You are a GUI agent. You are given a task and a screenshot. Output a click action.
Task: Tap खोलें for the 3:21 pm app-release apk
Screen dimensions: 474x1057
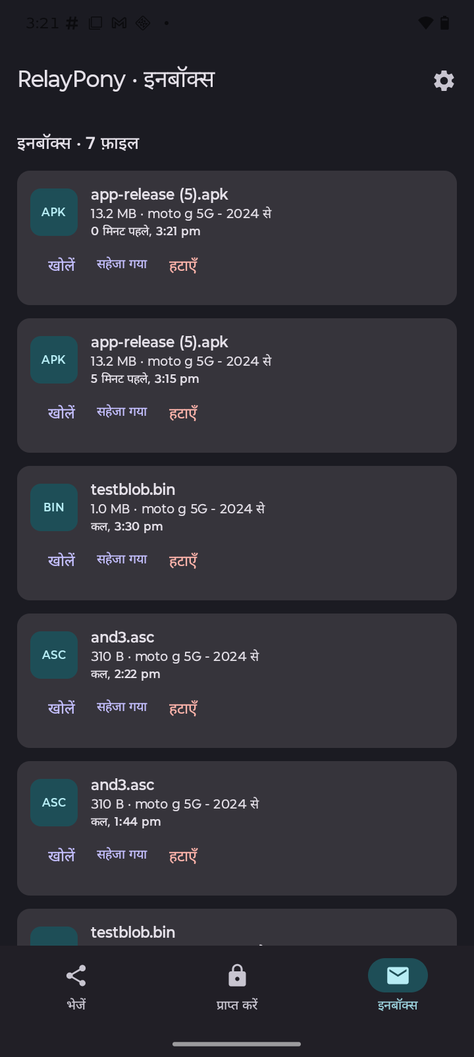click(x=61, y=265)
